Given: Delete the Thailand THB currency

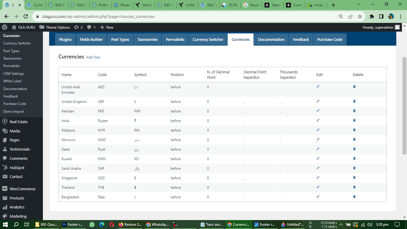Looking at the screenshot, I should click(354, 187).
